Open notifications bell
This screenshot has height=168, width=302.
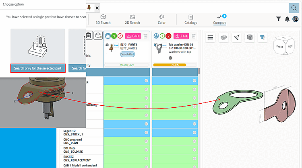(287, 19)
